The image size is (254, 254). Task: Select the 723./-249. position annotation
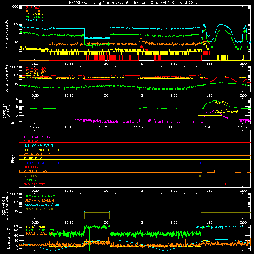[x=227, y=111]
